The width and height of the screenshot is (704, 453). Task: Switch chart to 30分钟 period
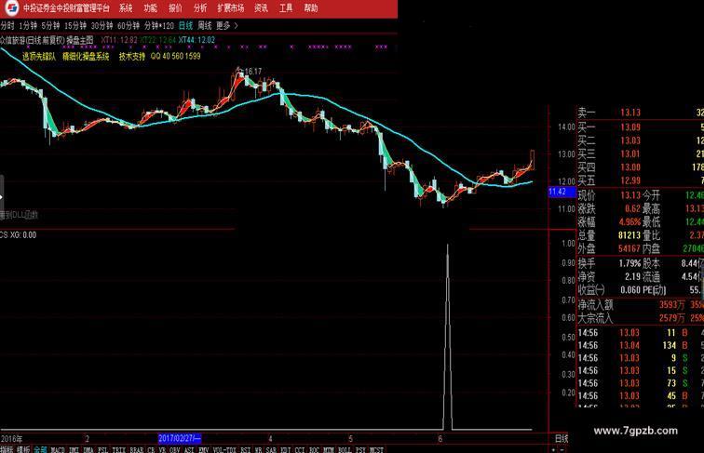click(102, 25)
